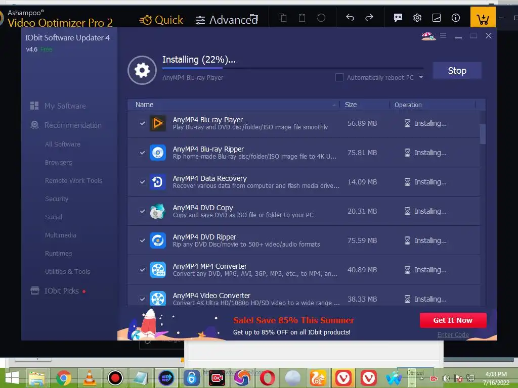518x388 pixels.
Task: Switch to Quick mode in Ashampoo
Action: click(x=161, y=20)
